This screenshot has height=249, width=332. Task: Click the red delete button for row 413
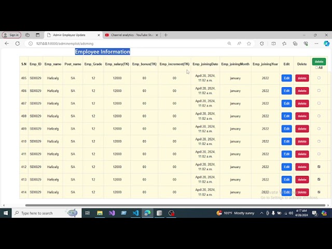coord(302,179)
